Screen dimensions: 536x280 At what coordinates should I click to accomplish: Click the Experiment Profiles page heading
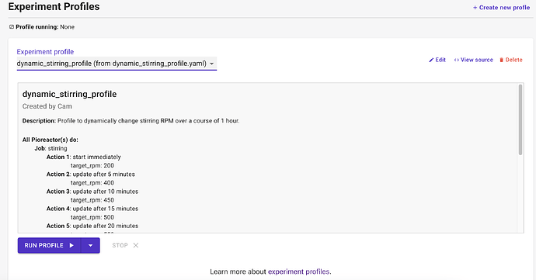(x=54, y=7)
